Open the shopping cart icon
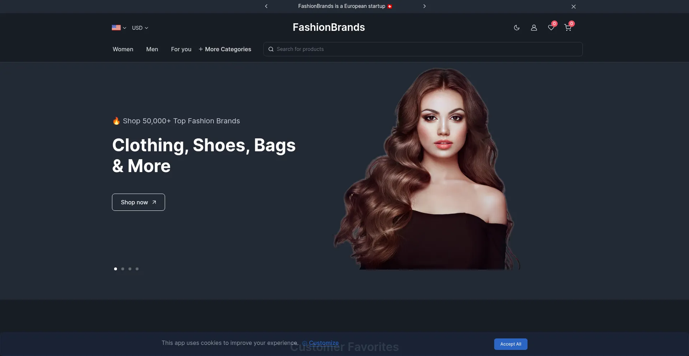Image resolution: width=689 pixels, height=356 pixels. pos(568,28)
